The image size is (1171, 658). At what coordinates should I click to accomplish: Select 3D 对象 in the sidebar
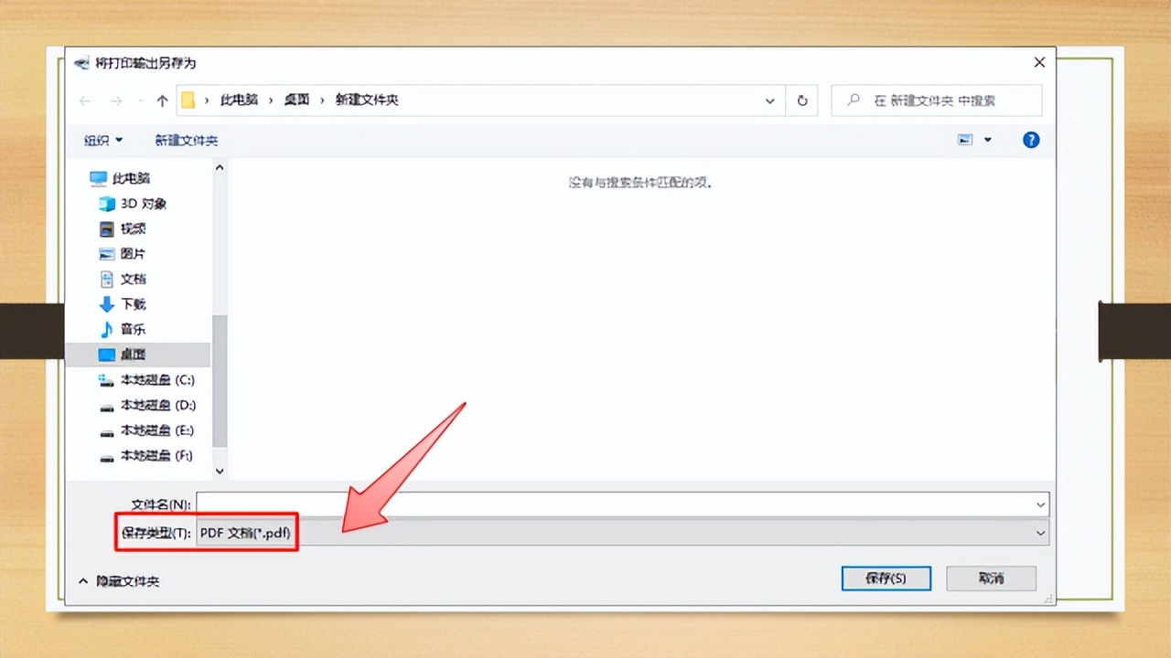pos(134,204)
